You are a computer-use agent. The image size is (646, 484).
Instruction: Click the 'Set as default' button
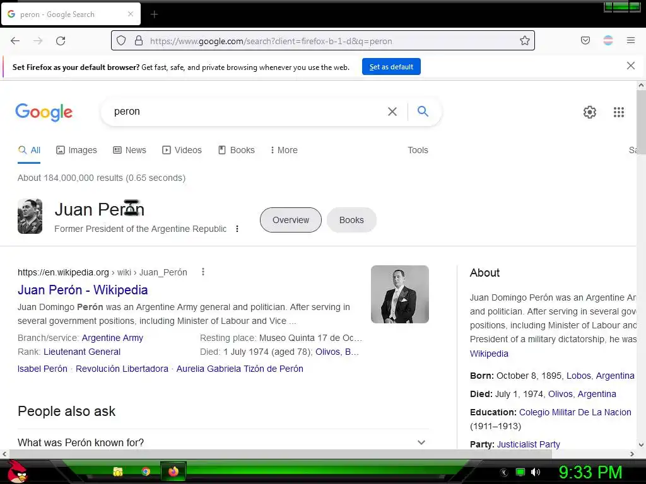pyautogui.click(x=391, y=67)
